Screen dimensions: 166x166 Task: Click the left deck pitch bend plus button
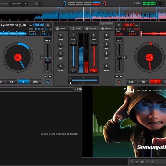coord(50,77)
